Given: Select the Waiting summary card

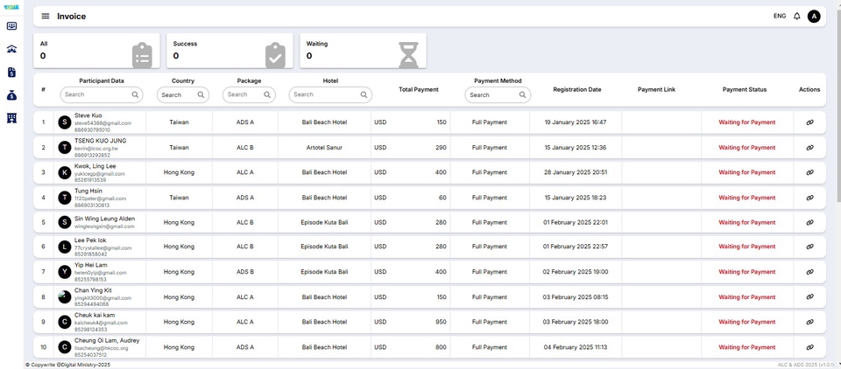Looking at the screenshot, I should 363,51.
